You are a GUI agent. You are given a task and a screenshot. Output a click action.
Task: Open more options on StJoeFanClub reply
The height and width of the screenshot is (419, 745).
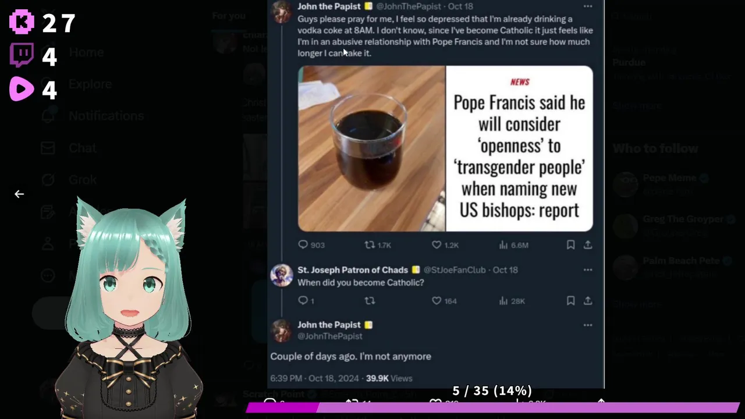pos(588,270)
